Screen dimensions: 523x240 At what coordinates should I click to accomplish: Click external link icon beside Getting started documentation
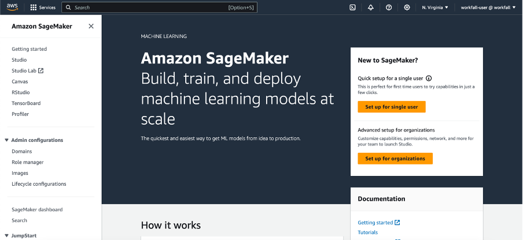pyautogui.click(x=397, y=222)
